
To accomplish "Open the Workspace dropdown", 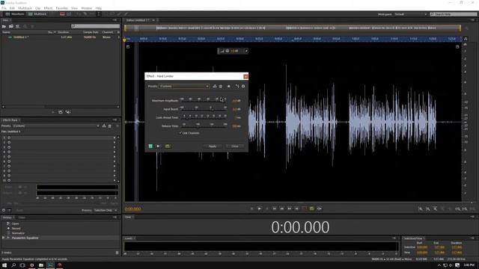I will (411, 14).
